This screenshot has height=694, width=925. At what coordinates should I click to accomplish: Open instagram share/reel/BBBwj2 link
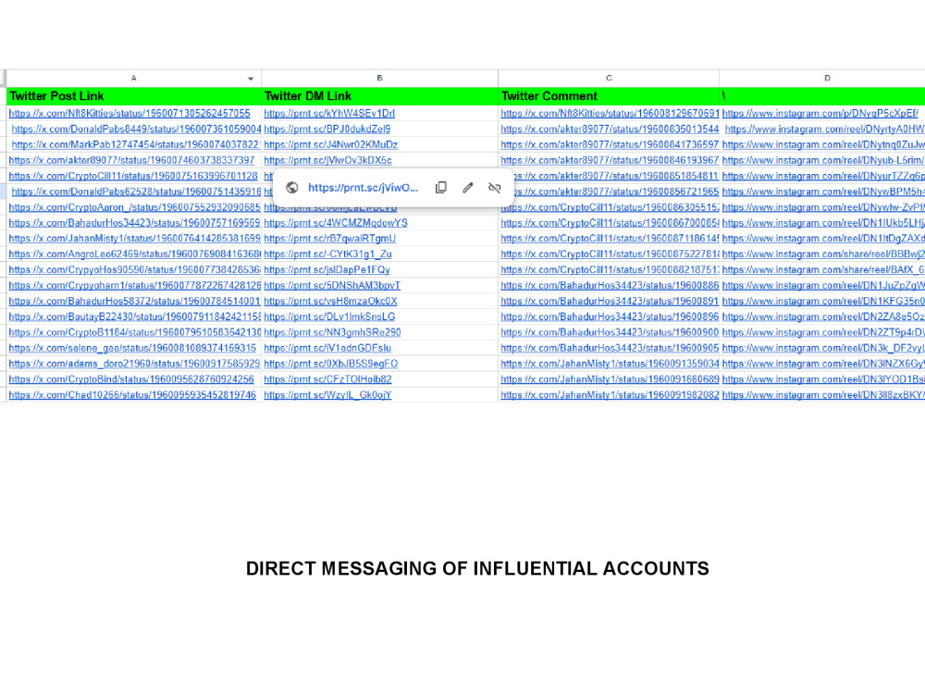(x=823, y=254)
